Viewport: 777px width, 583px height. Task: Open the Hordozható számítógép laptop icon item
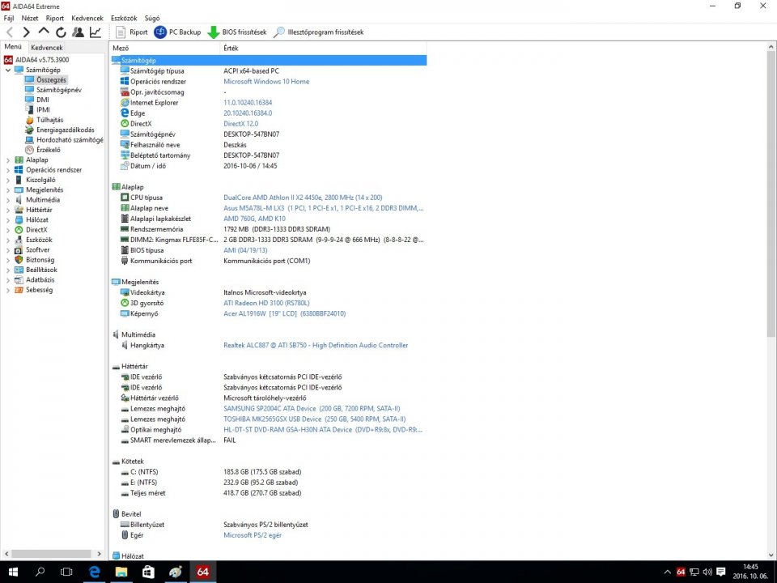[30, 140]
